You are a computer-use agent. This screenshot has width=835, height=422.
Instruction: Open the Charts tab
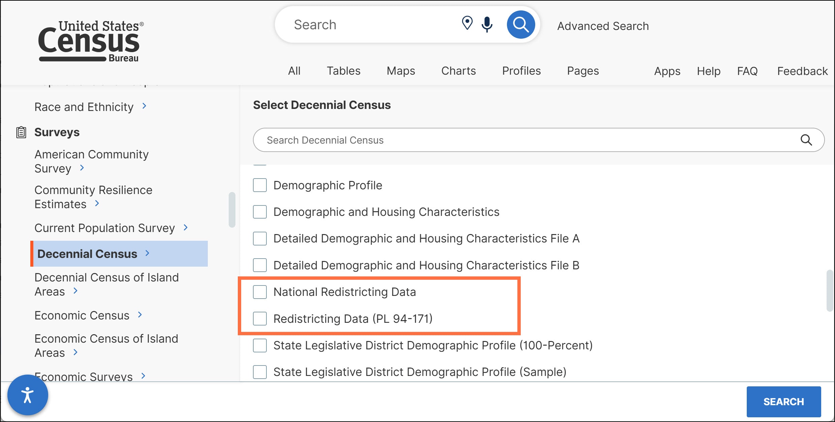pos(458,71)
